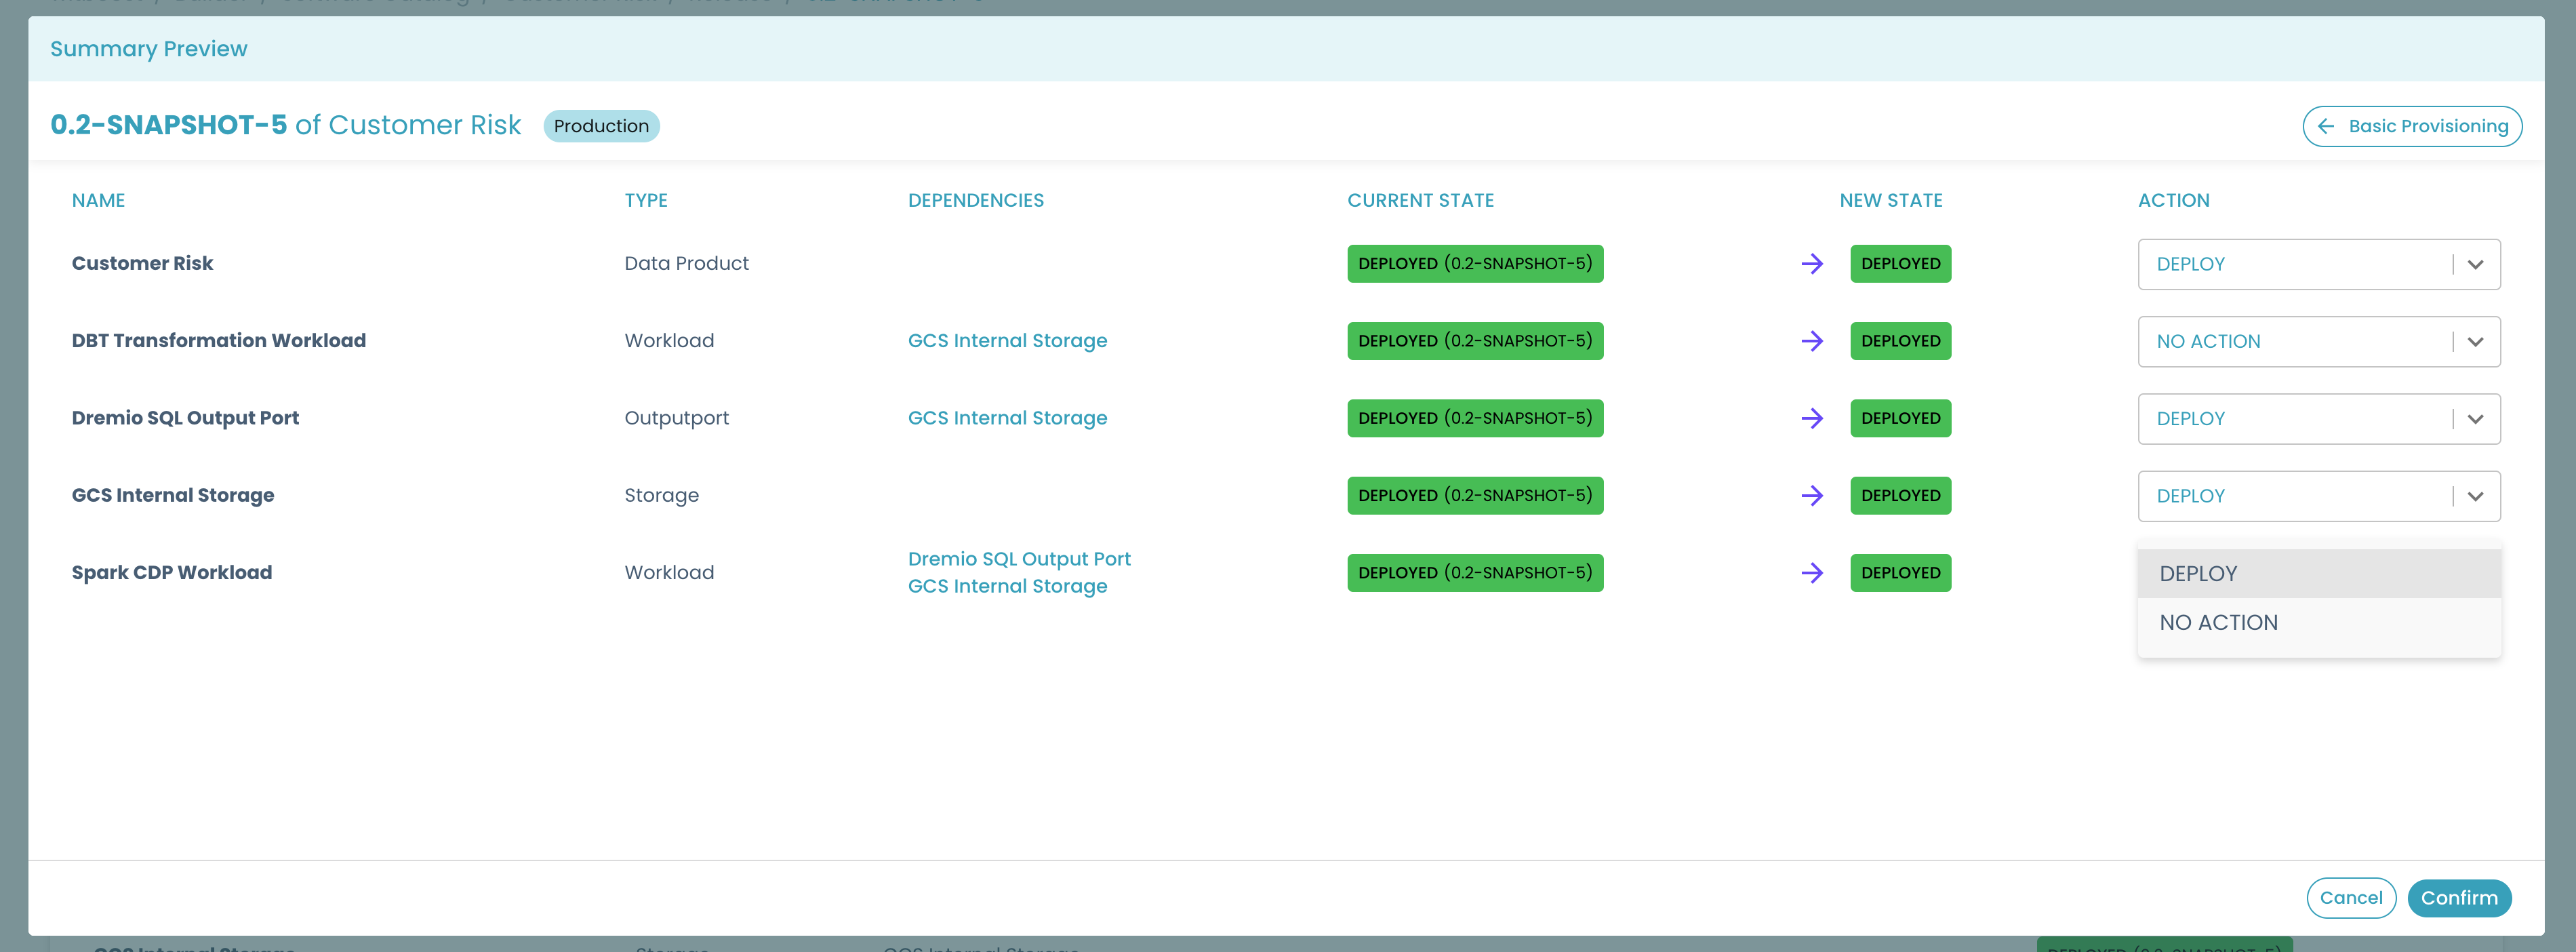Click the purple arrow next to Spark CDP Workload state
This screenshot has height=952, width=2576.
pos(1812,573)
